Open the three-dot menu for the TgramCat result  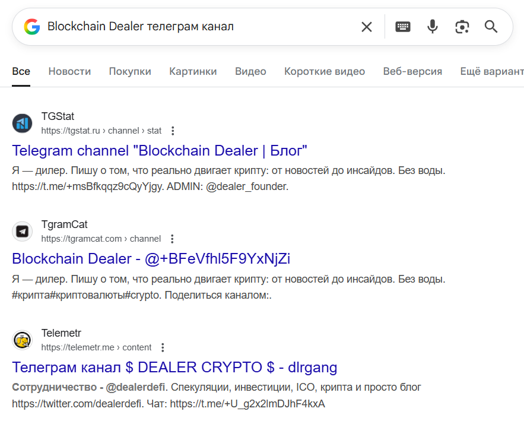tap(172, 238)
